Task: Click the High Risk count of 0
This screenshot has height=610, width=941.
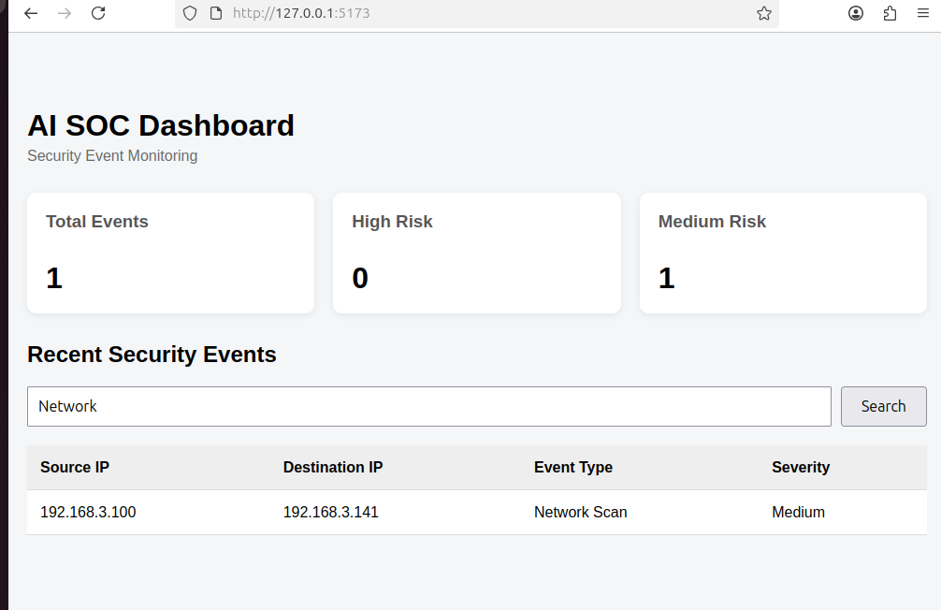Action: 360,278
